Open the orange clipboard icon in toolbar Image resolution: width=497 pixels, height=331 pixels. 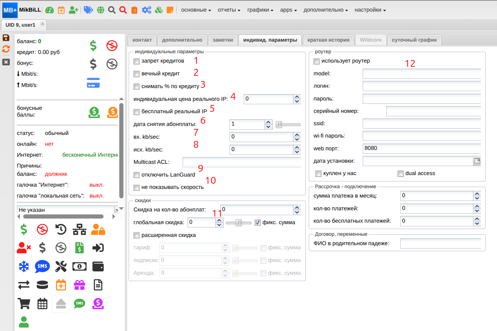point(134,10)
